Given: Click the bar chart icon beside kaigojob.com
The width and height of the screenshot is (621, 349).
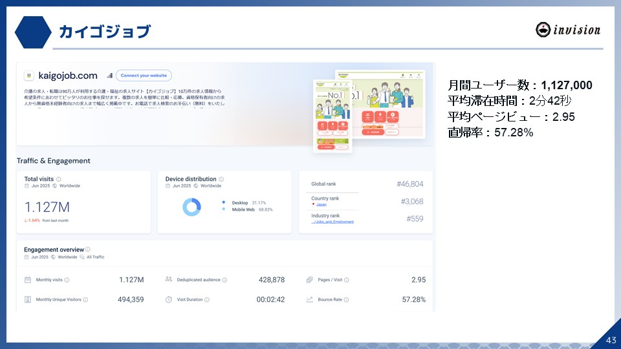Looking at the screenshot, I should tap(110, 76).
